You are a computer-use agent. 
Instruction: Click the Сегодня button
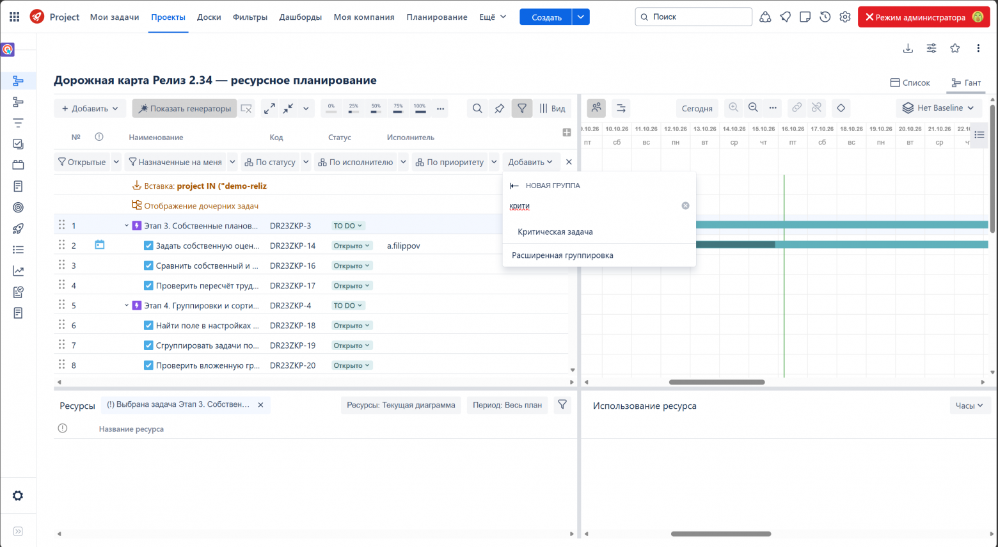(697, 108)
